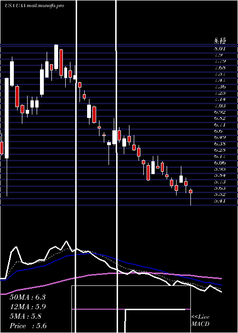Select the 7.14 price axis label

click(x=220, y=99)
